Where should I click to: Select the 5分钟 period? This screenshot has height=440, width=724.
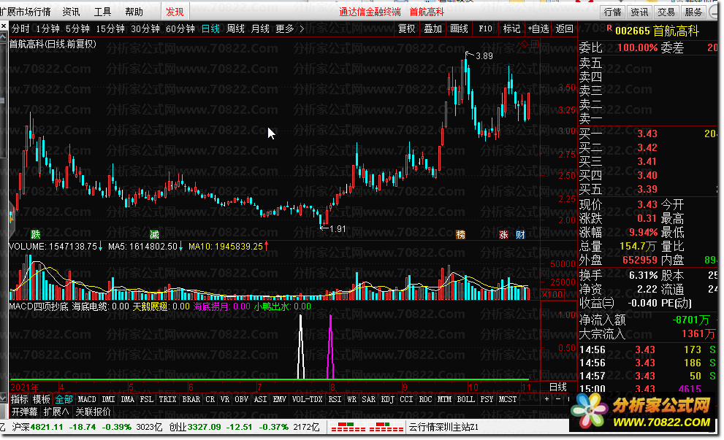[77, 28]
